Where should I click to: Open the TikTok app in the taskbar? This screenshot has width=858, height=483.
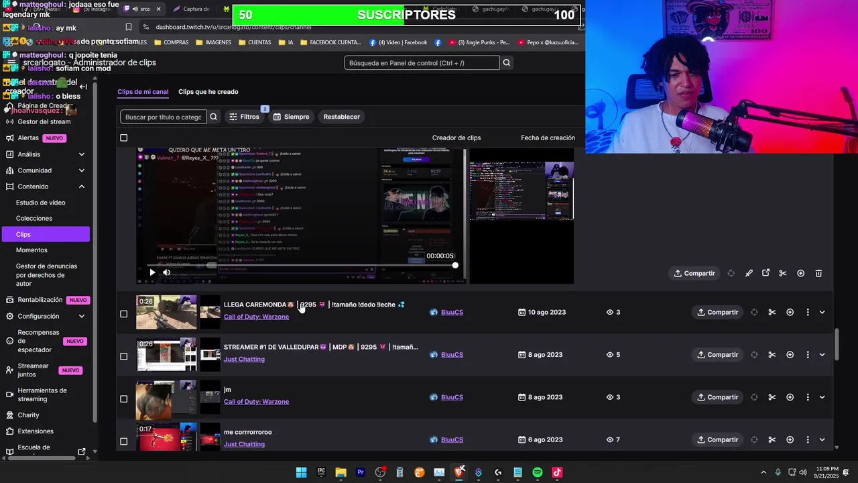point(557,472)
